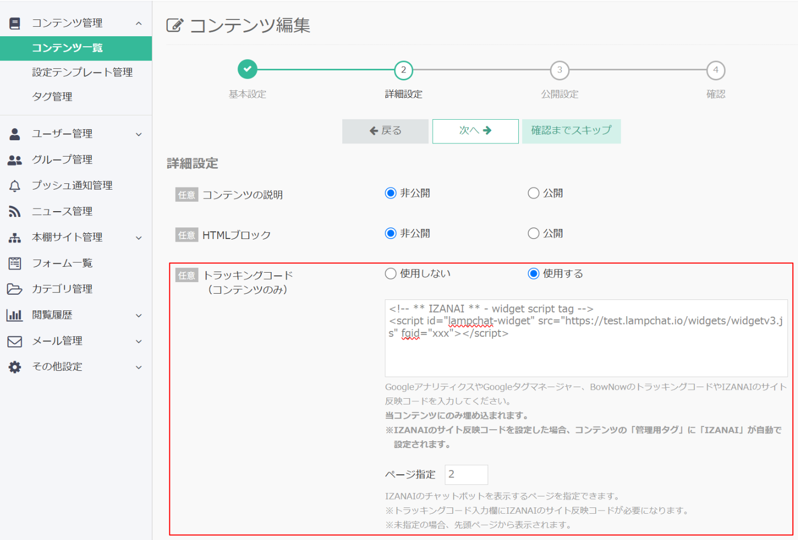Open グループ管理 menu item
Screen dimensions: 798x540
(x=62, y=160)
